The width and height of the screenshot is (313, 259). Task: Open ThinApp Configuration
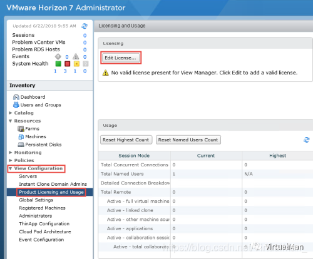pos(44,224)
